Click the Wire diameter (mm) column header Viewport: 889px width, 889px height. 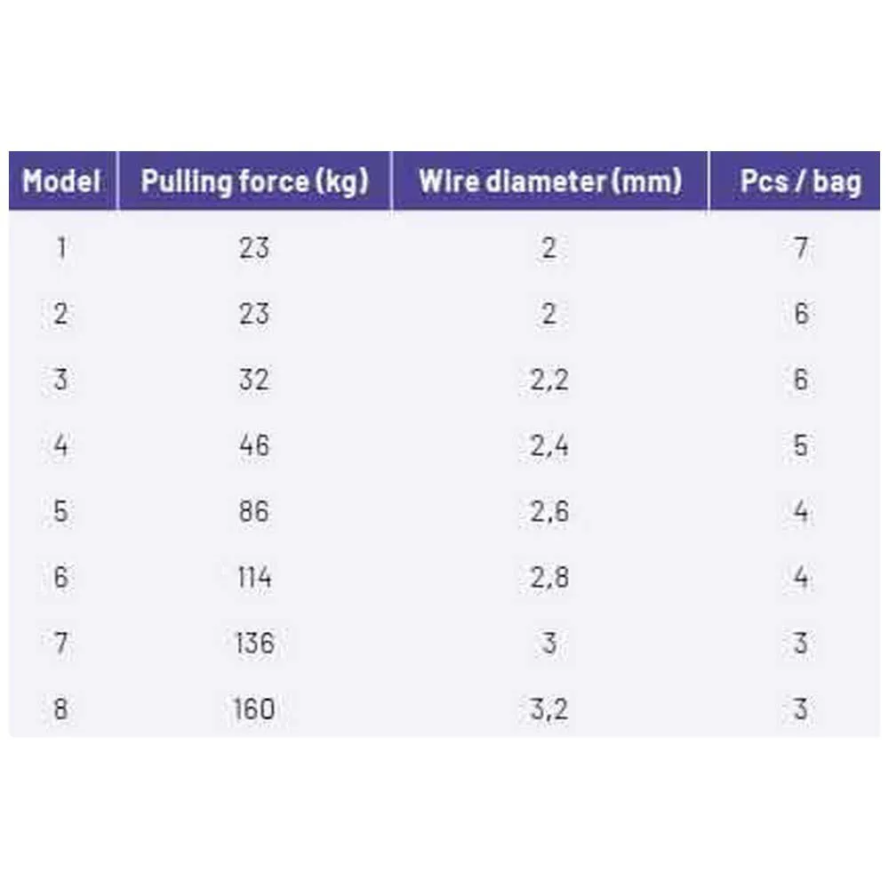coord(549,181)
